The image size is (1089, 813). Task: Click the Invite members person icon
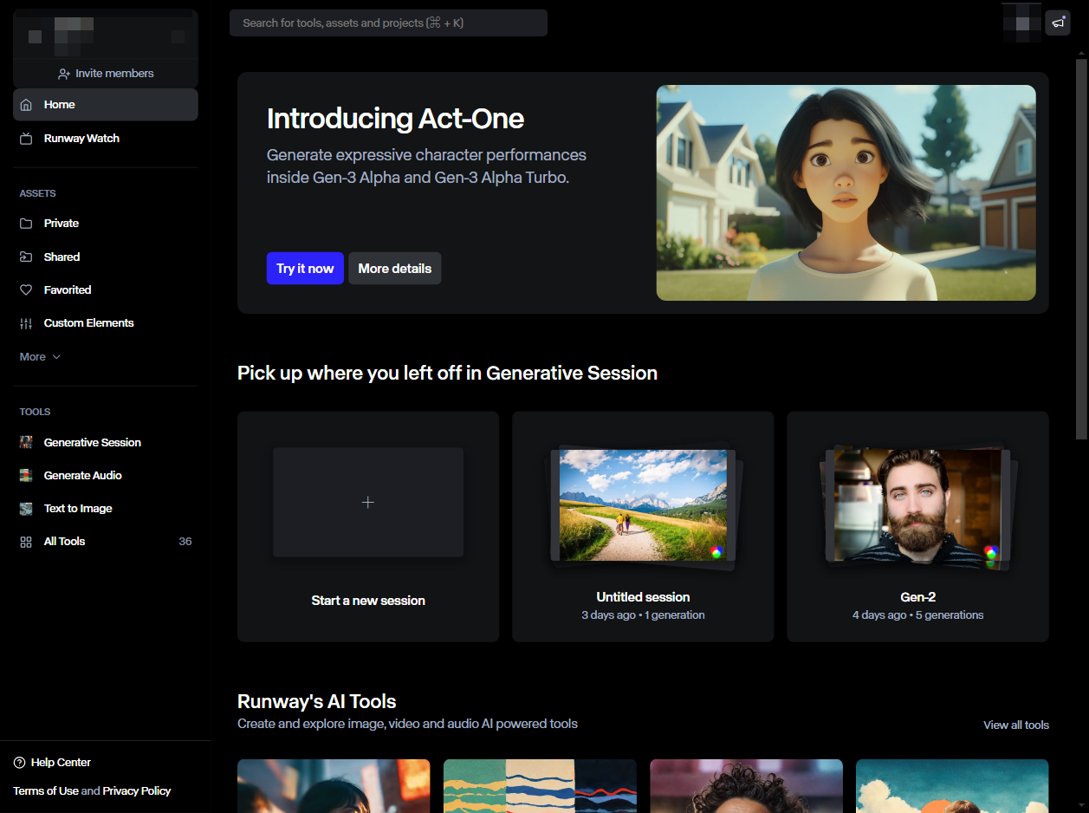click(64, 74)
